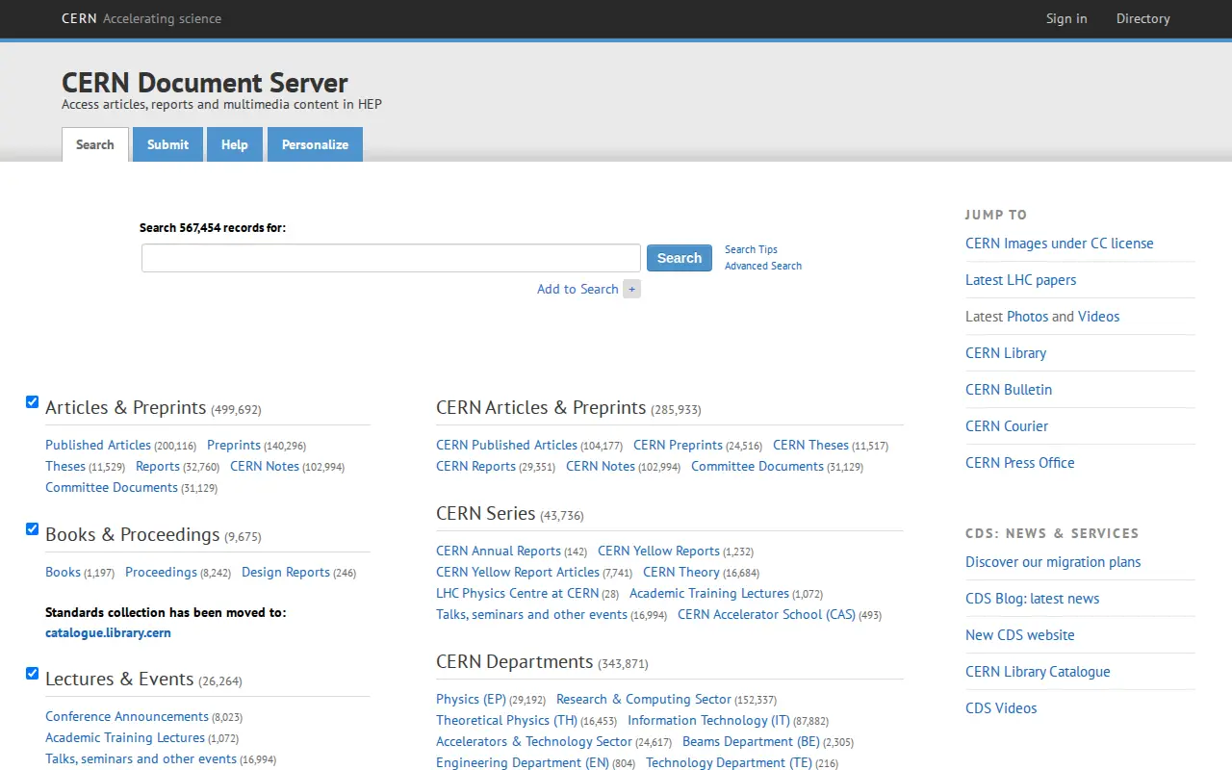
Task: Open CERN Accelerator School (CAS)
Action: coord(766,614)
